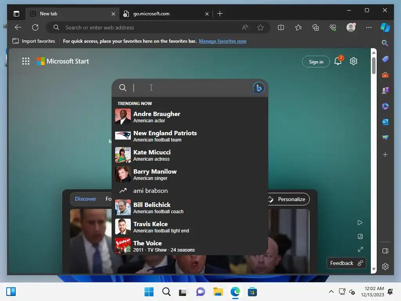
Task: Click page scrollbar up arrow
Action: pos(374,53)
